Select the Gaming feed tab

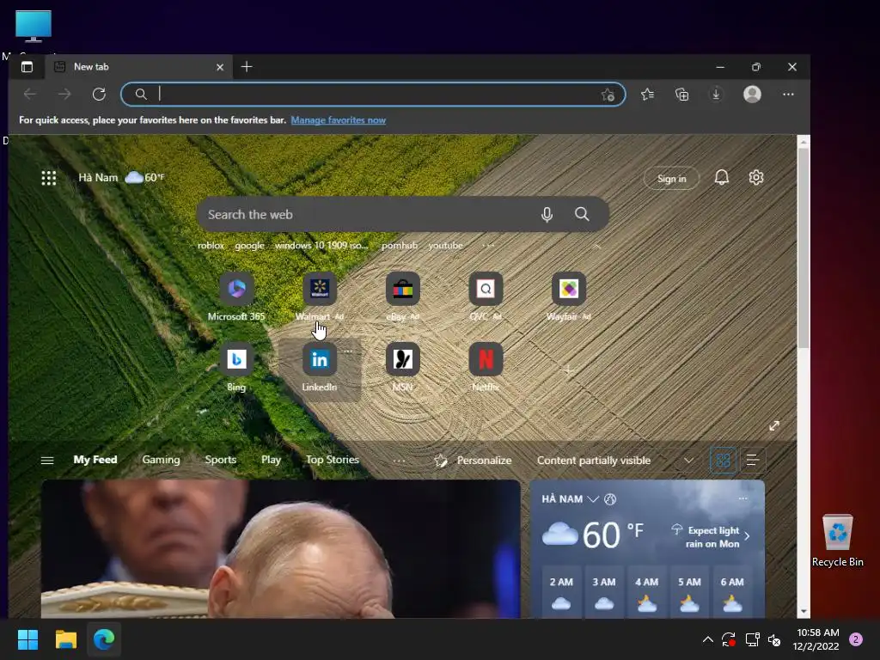(x=161, y=460)
